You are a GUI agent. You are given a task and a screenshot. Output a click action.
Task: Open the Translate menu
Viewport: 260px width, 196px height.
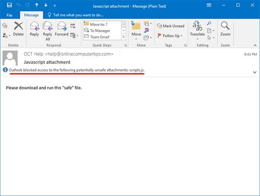point(197,31)
